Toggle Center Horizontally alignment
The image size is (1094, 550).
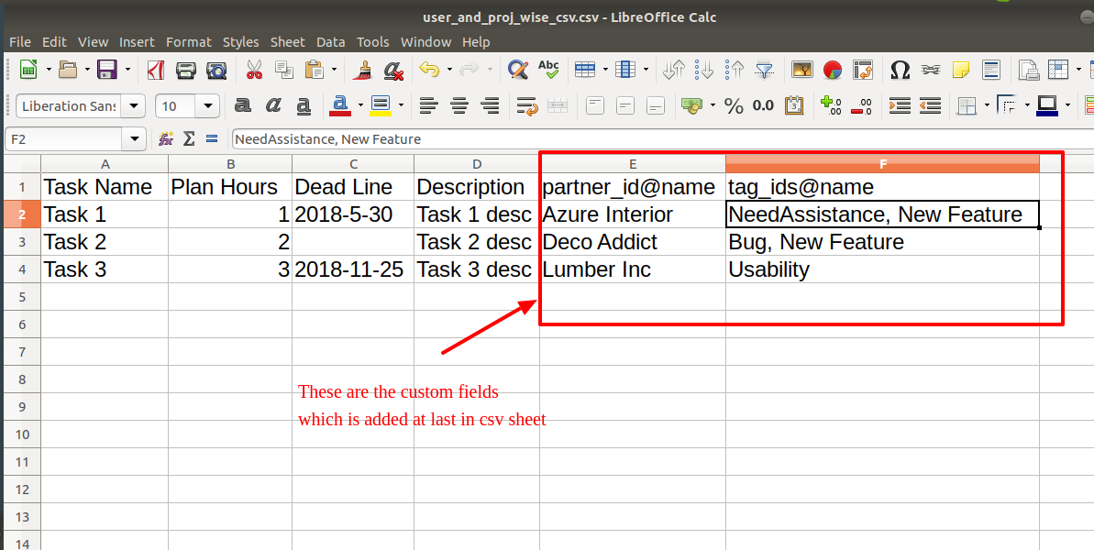pos(459,106)
